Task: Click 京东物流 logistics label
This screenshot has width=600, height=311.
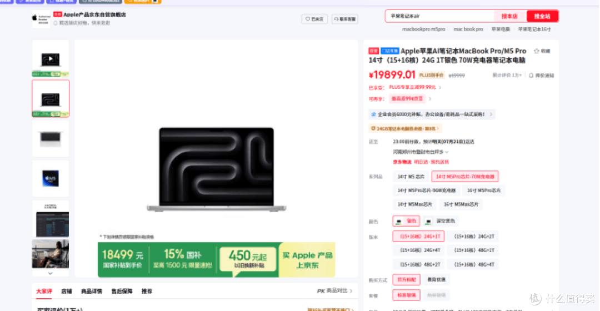Action: [x=402, y=162]
